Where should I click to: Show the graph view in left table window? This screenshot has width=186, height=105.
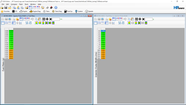tap(21, 23)
